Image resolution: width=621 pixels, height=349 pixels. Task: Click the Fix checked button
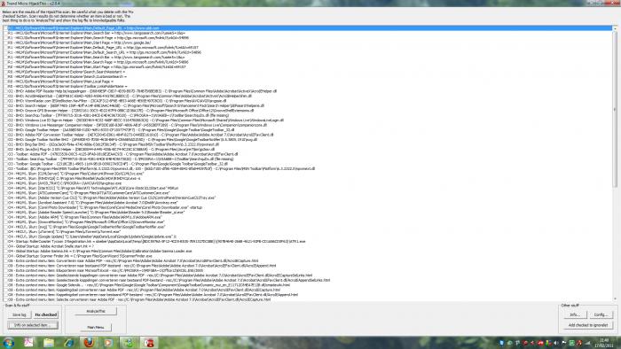[46, 314]
